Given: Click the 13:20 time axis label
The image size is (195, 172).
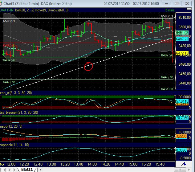Looking at the screenshot, I should (65, 164).
